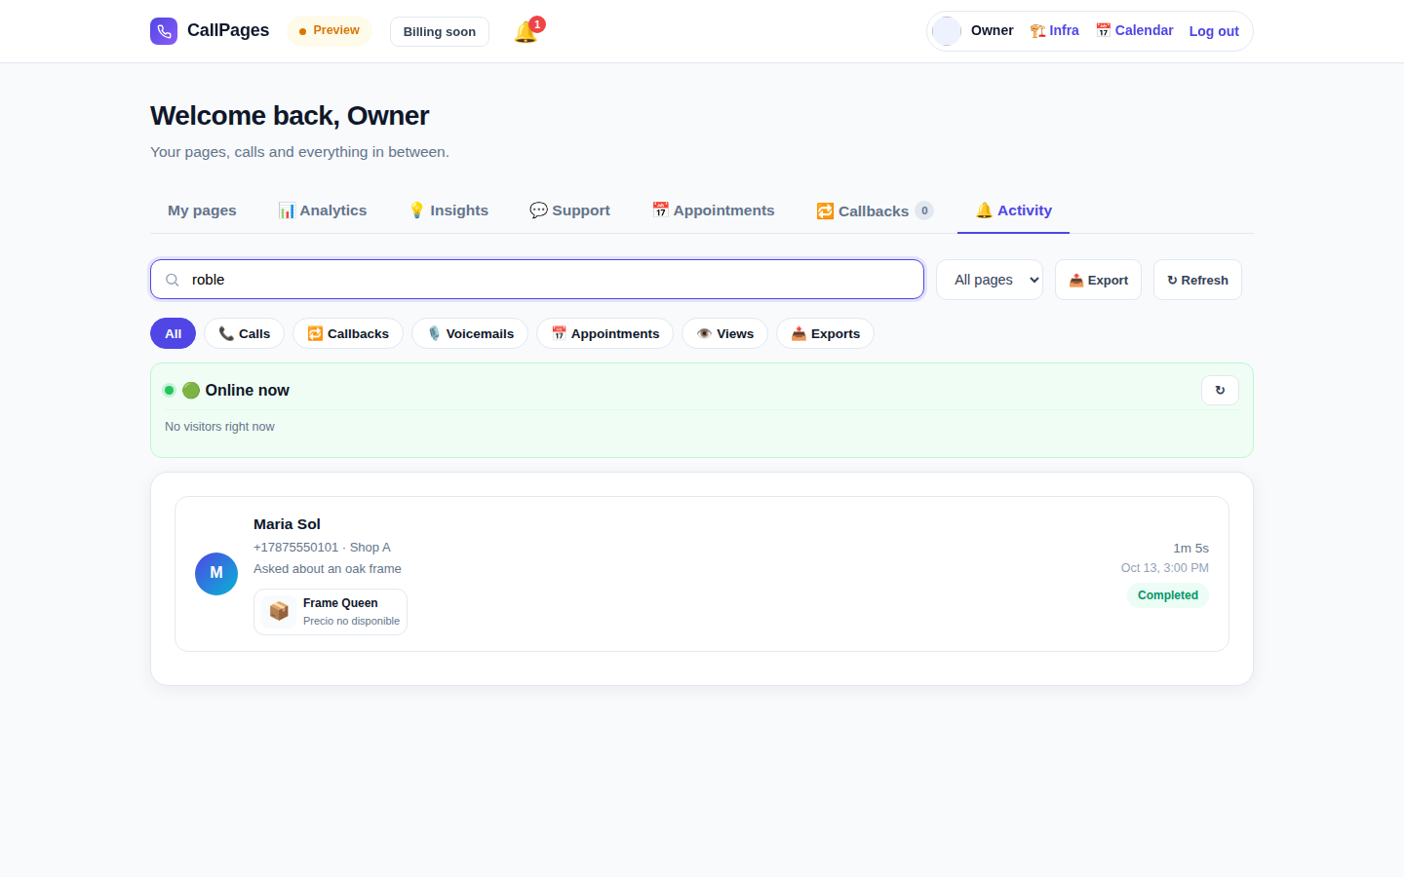The image size is (1404, 877).
Task: Export the activity list
Action: pos(1098,280)
